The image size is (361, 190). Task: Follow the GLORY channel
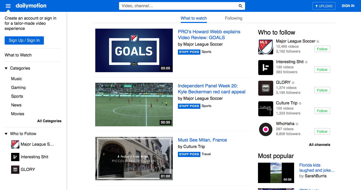322,90
